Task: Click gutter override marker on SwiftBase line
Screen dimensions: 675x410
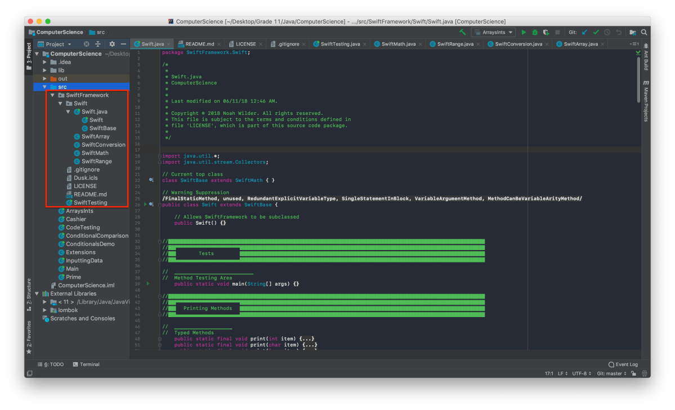Action: click(151, 180)
